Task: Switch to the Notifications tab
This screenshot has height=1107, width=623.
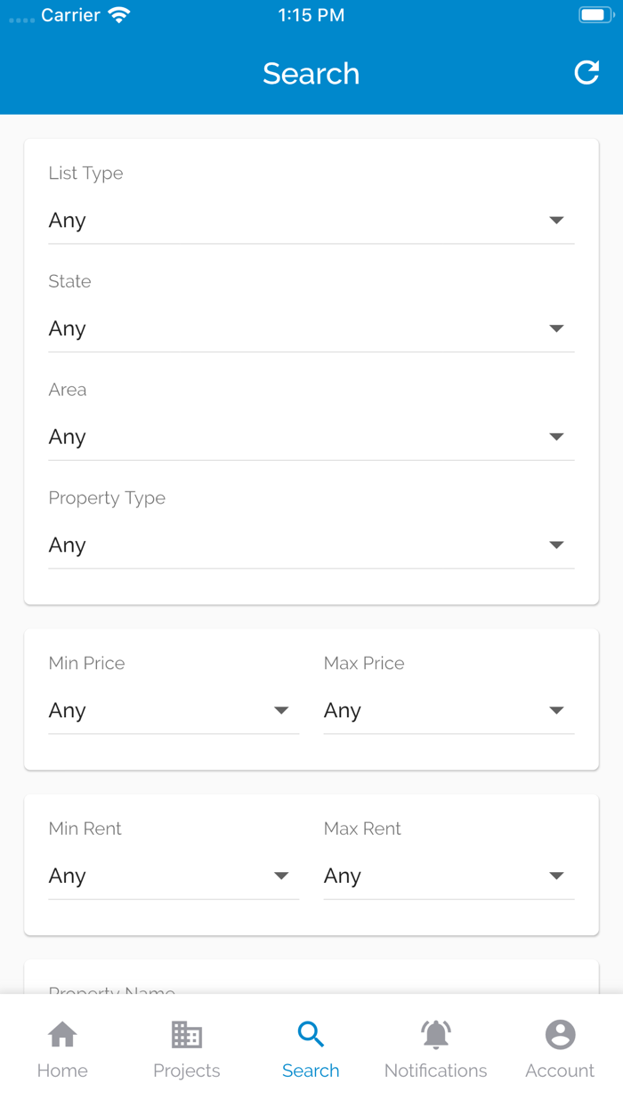Action: pos(435,1070)
